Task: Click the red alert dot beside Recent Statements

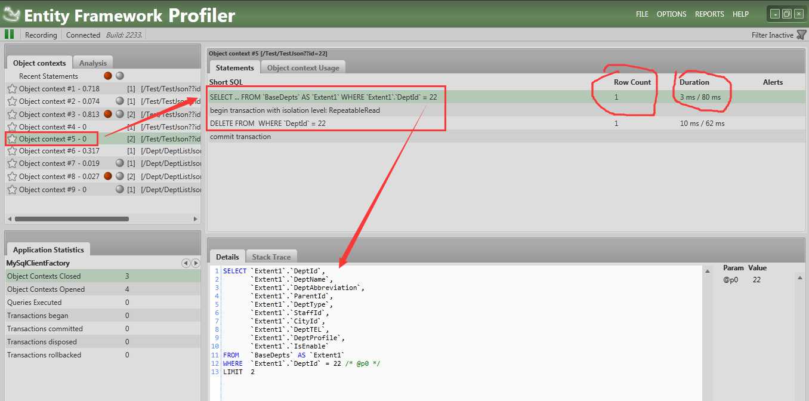Action: pos(108,76)
